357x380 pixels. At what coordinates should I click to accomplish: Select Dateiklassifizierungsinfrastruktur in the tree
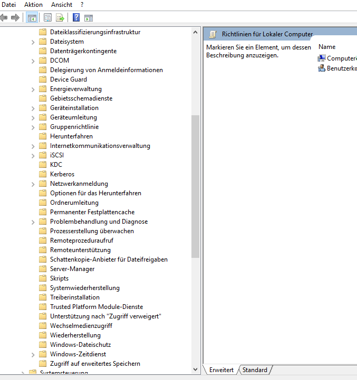tap(95, 32)
